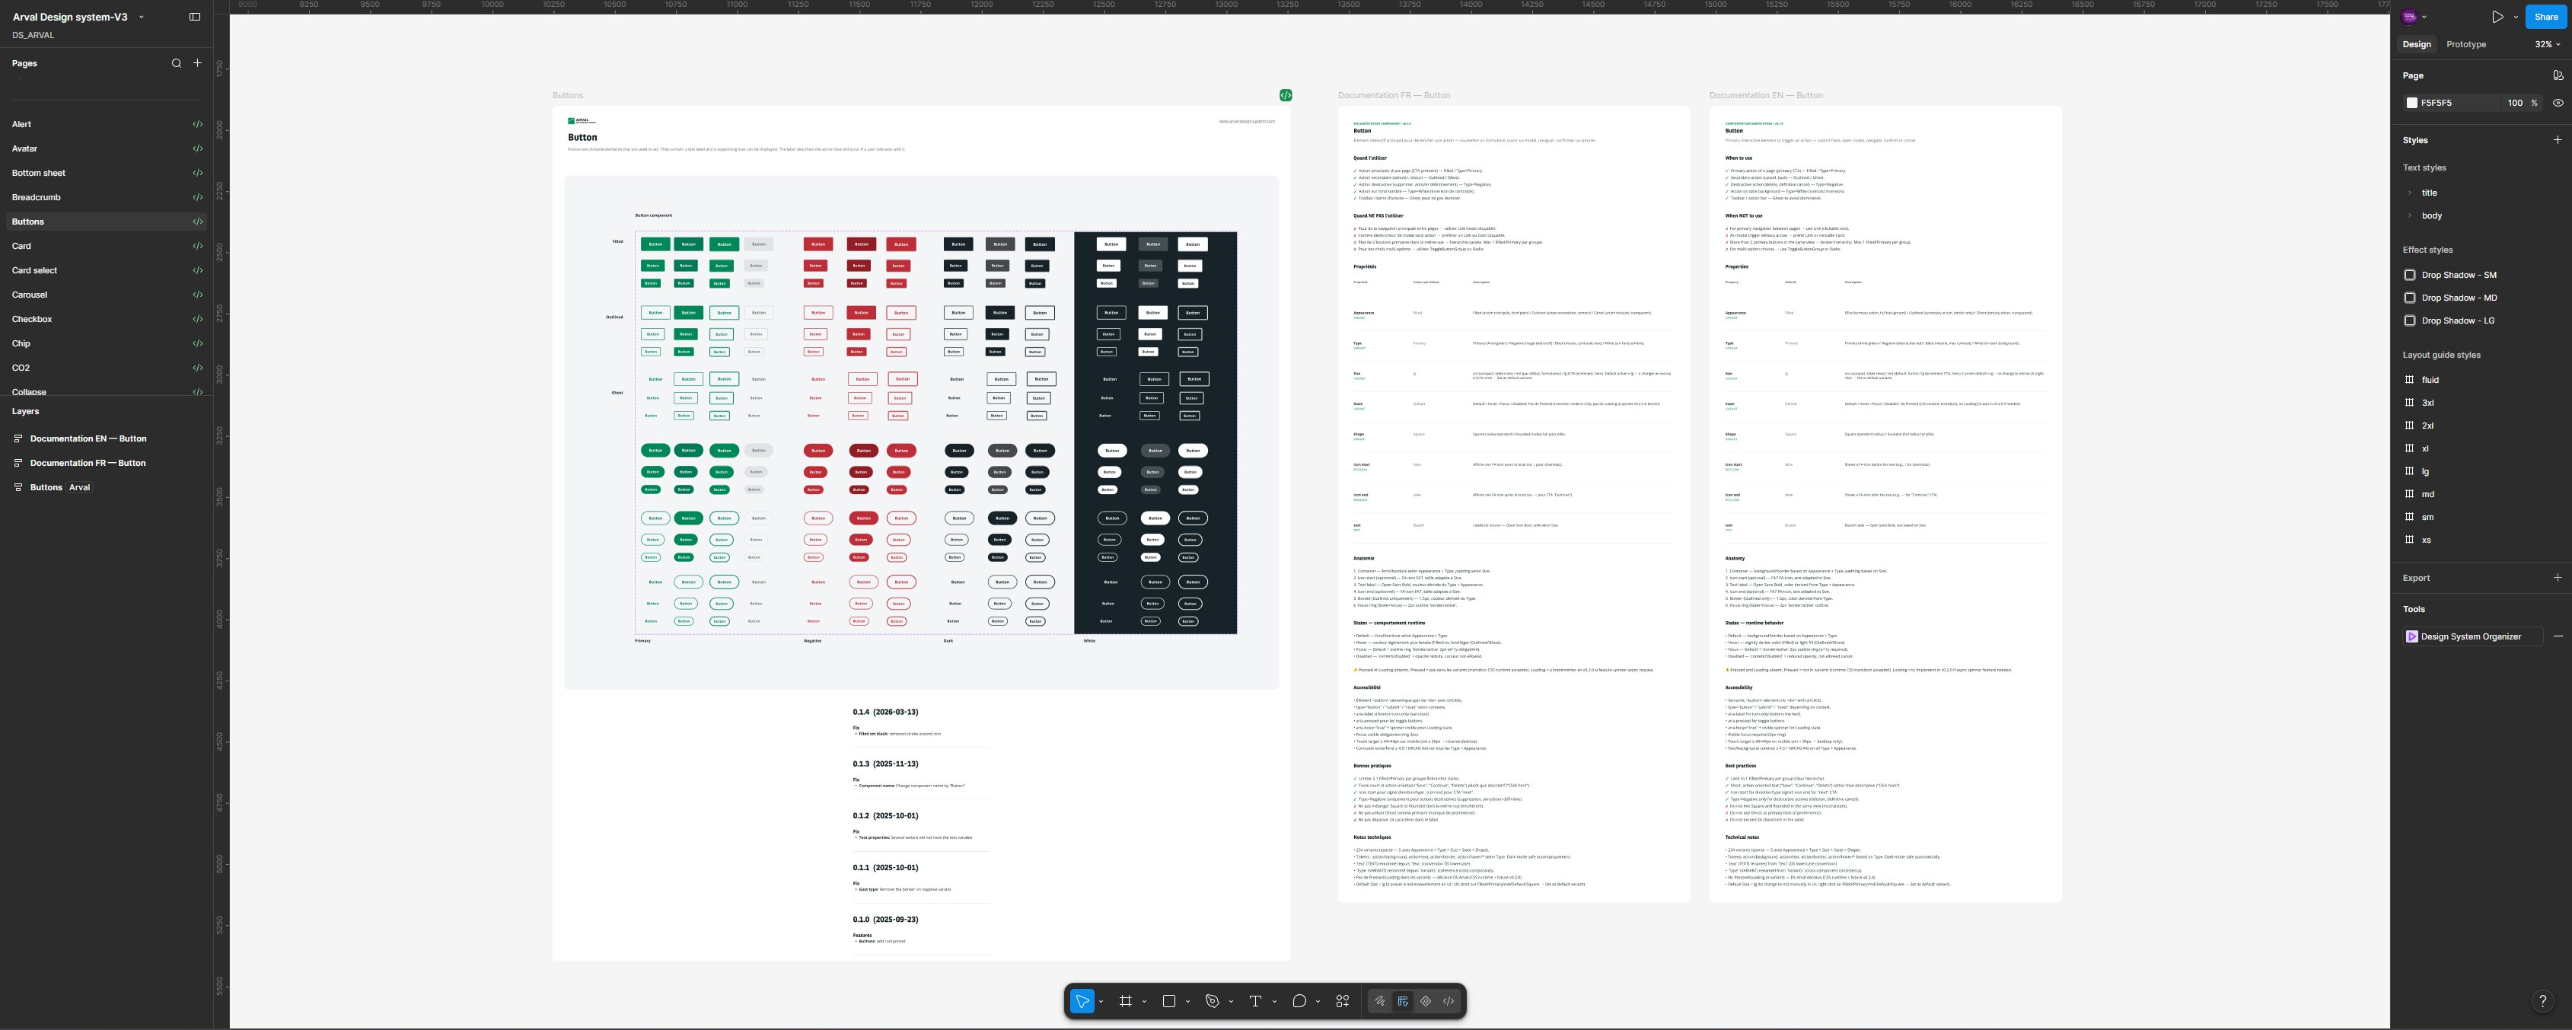The height and width of the screenshot is (1030, 2572).
Task: Open file menu chevron beside Arval Design system-V3
Action: [x=141, y=18]
